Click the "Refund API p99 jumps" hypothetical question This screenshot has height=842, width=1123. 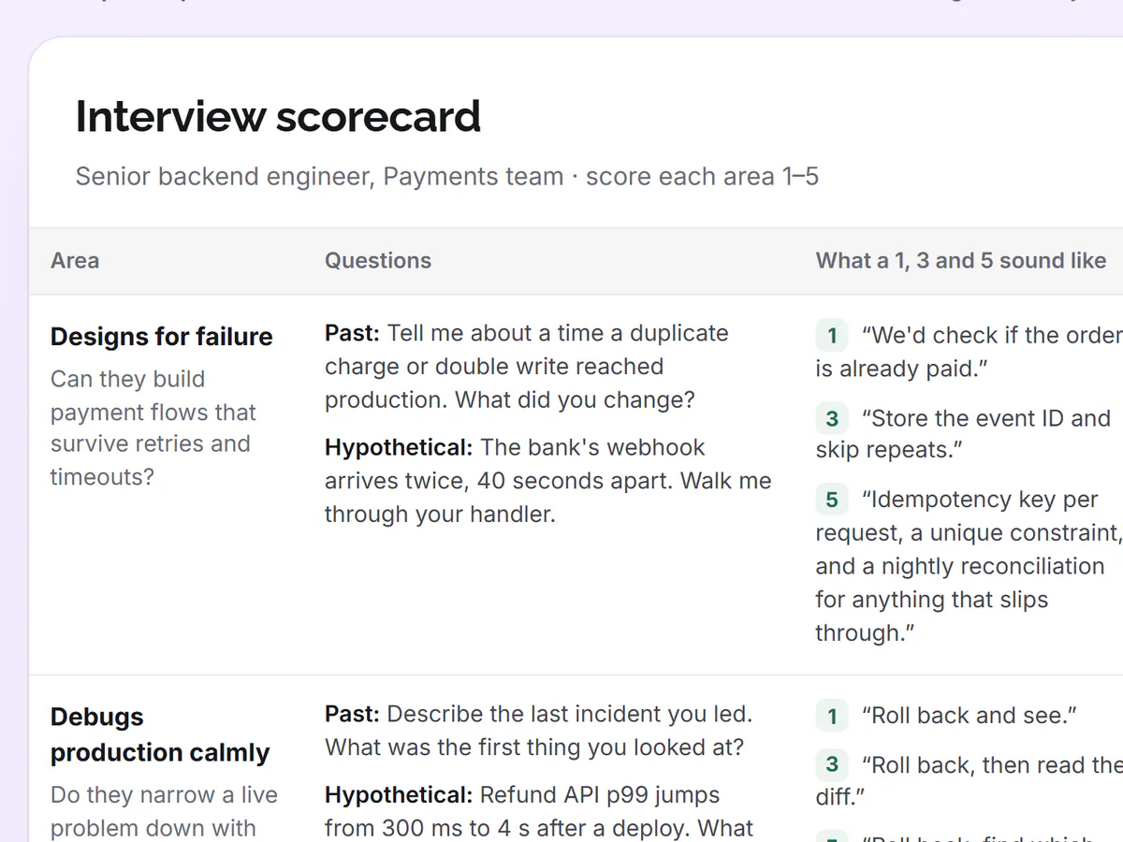click(539, 811)
